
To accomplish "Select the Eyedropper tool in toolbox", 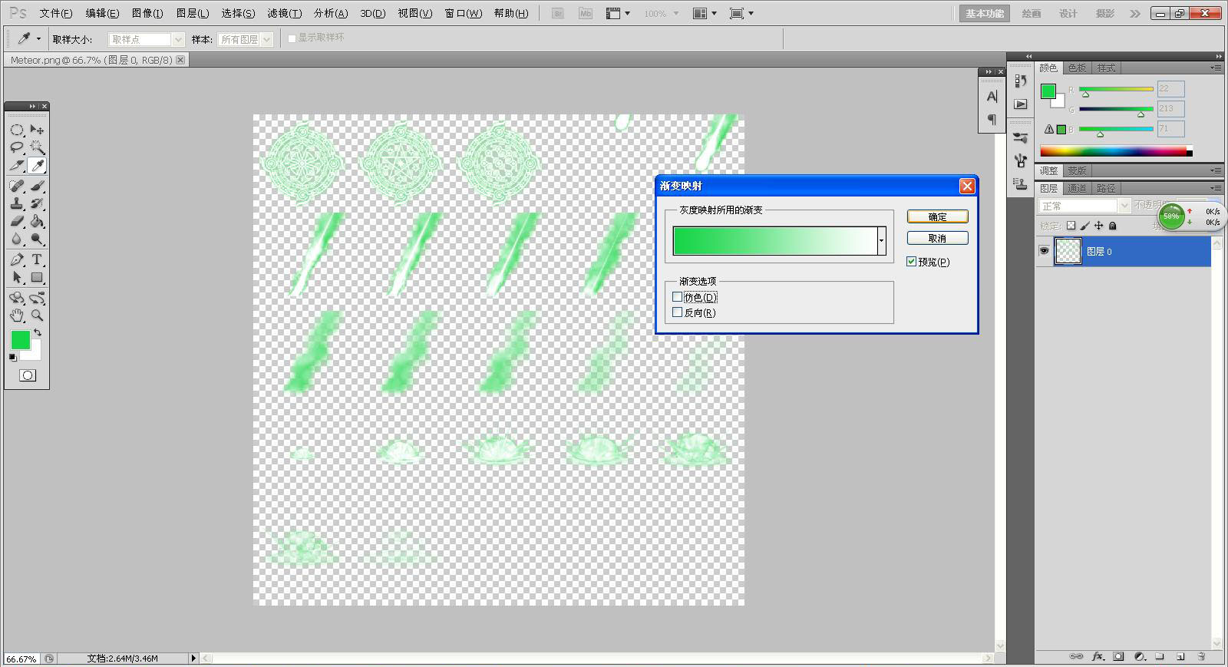I will pos(37,165).
